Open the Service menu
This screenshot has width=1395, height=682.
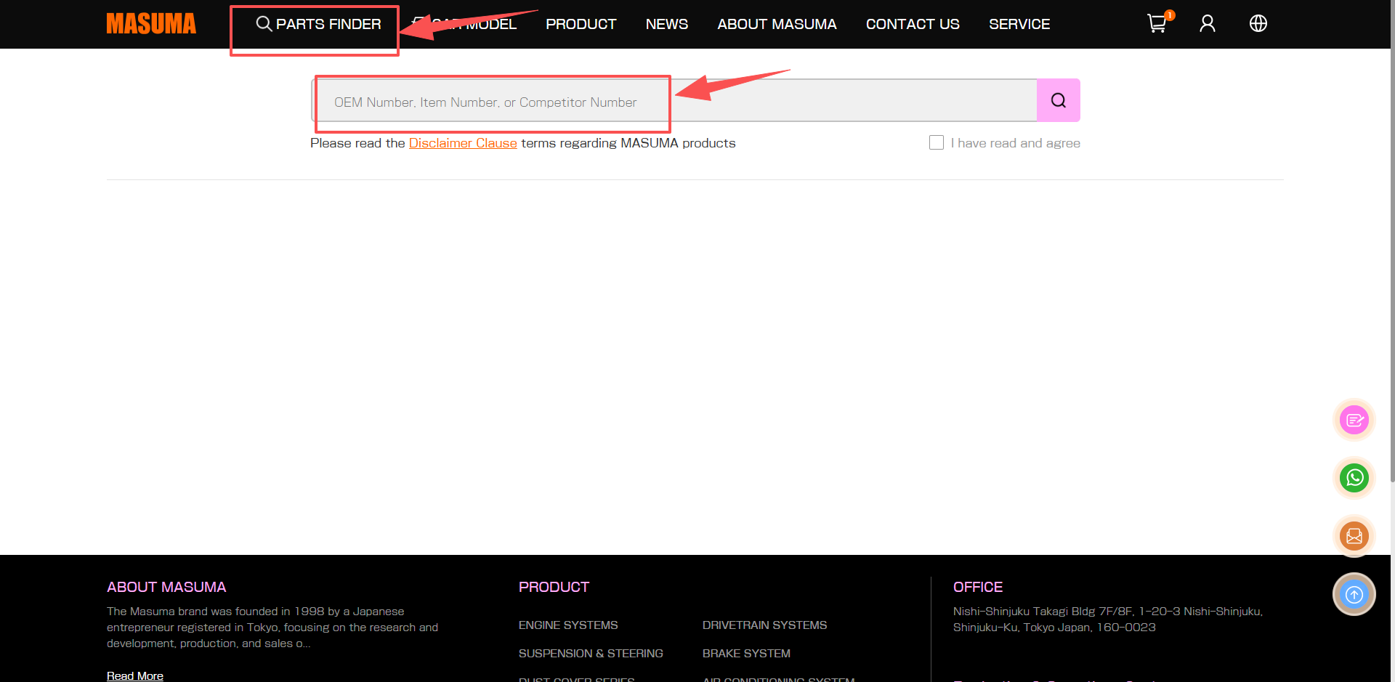(x=1019, y=24)
